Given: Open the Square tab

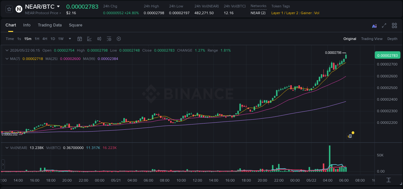Looking at the screenshot, I should (x=75, y=25).
